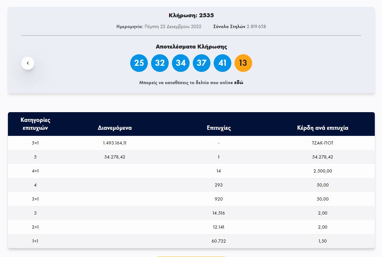382x257 pixels.
Task: Click the blue ball number 25
Action: pos(139,63)
